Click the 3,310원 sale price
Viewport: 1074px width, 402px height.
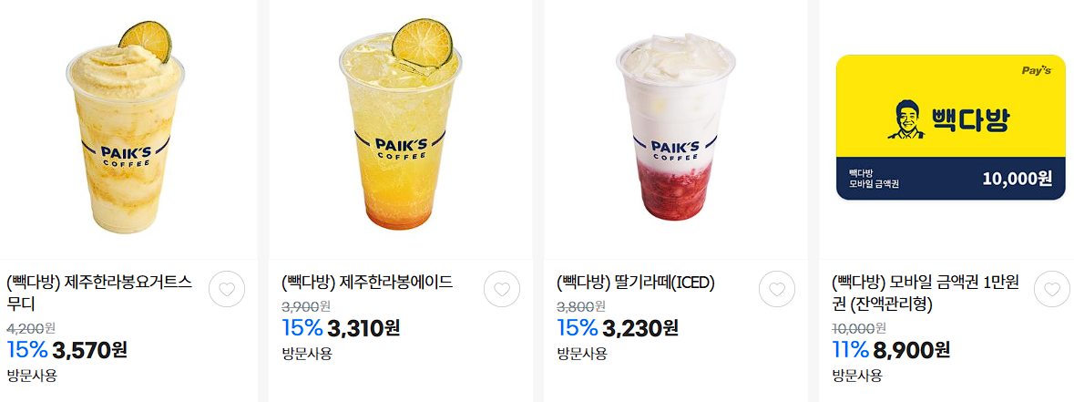363,328
